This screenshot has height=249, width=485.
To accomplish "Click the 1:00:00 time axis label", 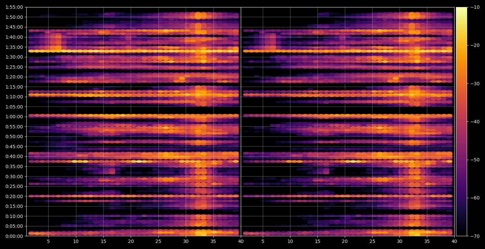I will [x=14, y=117].
